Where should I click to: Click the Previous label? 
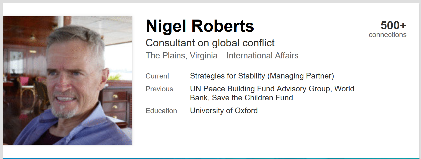pos(159,89)
